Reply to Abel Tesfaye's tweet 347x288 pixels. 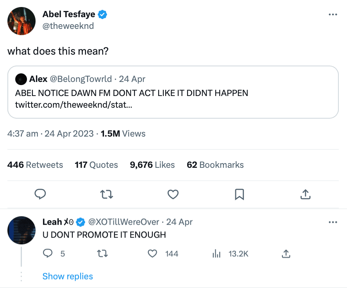41,194
